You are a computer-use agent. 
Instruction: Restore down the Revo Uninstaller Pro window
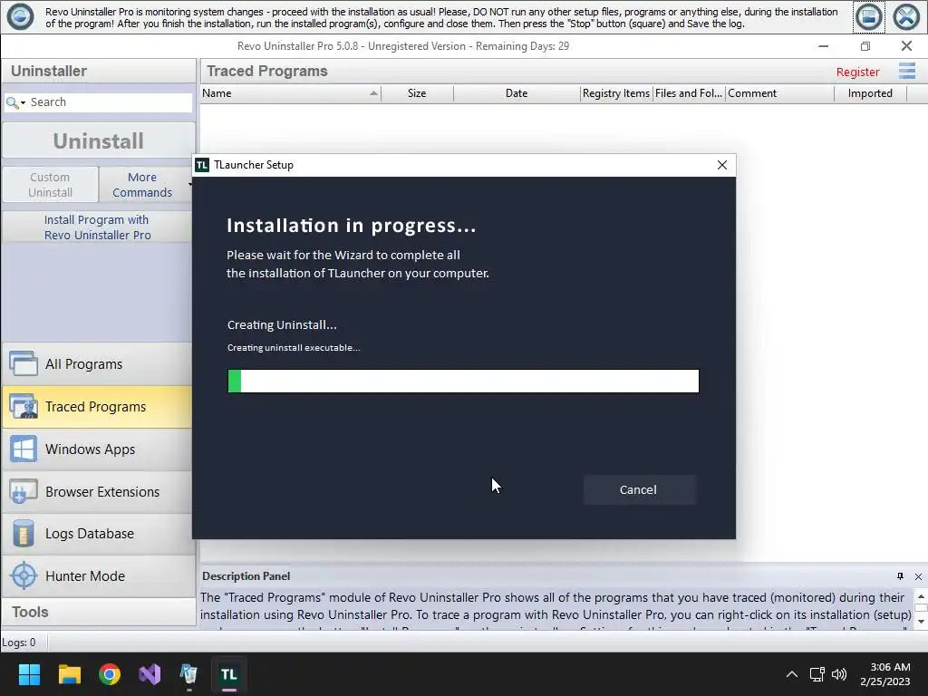[865, 46]
